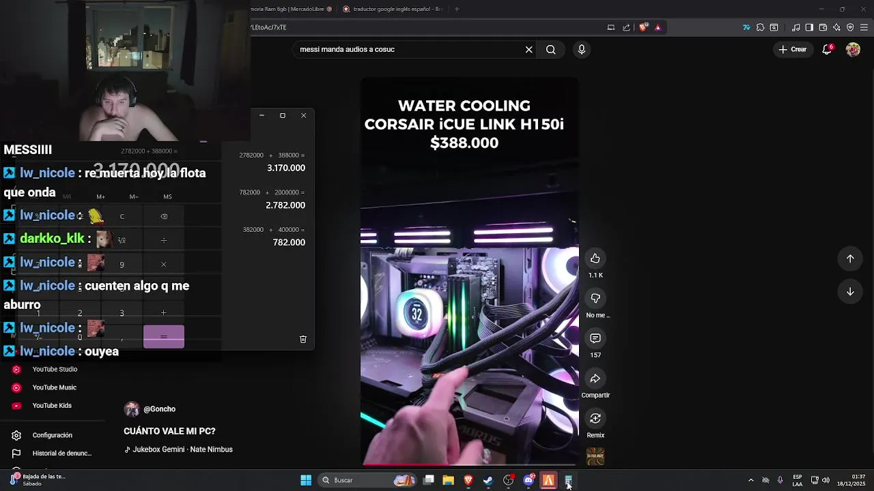Image resolution: width=874 pixels, height=491 pixels.
Task: Click calculator M+ memory add
Action: (x=100, y=196)
